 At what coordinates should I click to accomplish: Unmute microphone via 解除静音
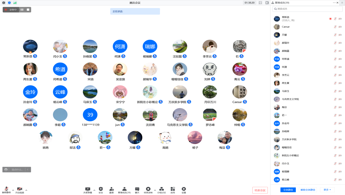(x=6, y=190)
